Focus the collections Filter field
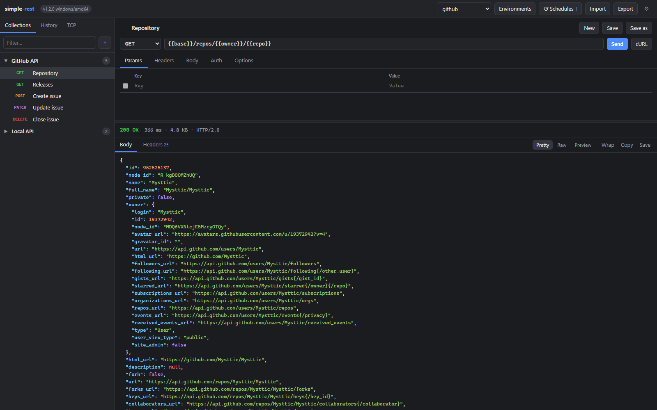 tap(50, 43)
